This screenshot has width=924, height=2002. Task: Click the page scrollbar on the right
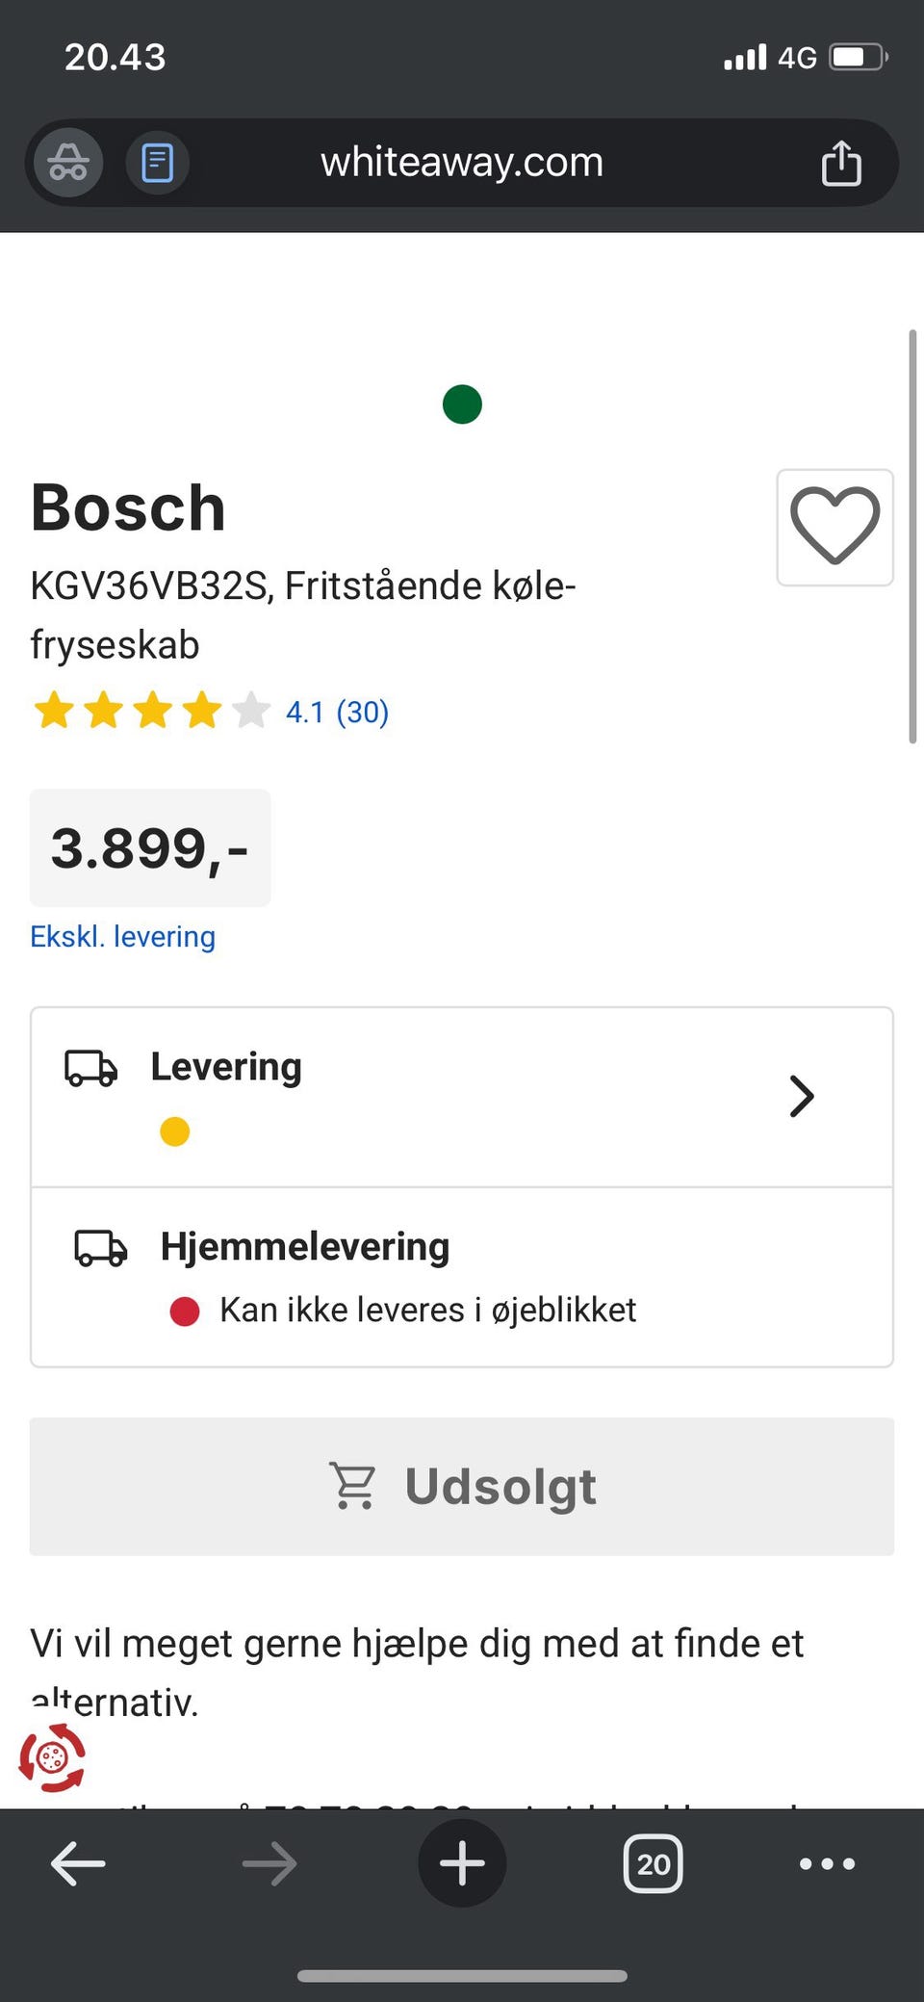912,535
